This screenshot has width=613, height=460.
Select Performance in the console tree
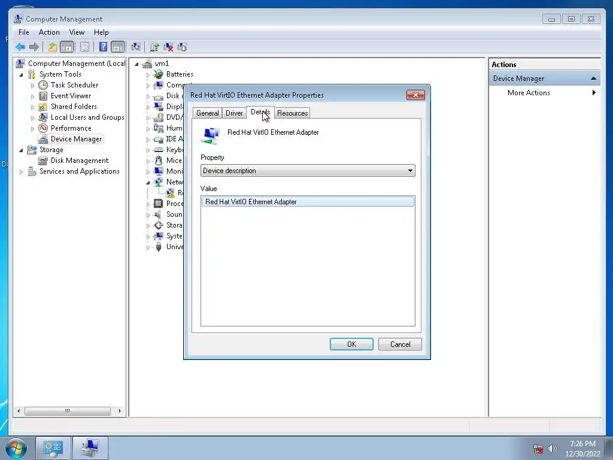[71, 128]
